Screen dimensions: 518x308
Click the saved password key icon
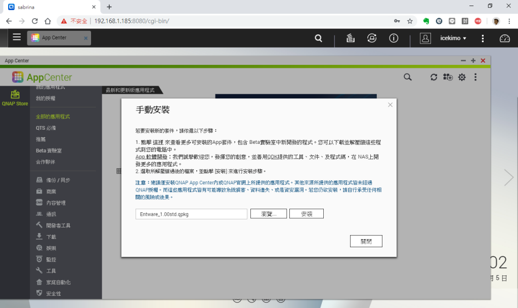[397, 21]
